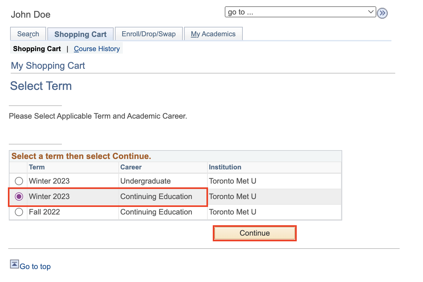423x282 pixels.
Task: Click the My Shopping Cart heading
Action: 48,66
